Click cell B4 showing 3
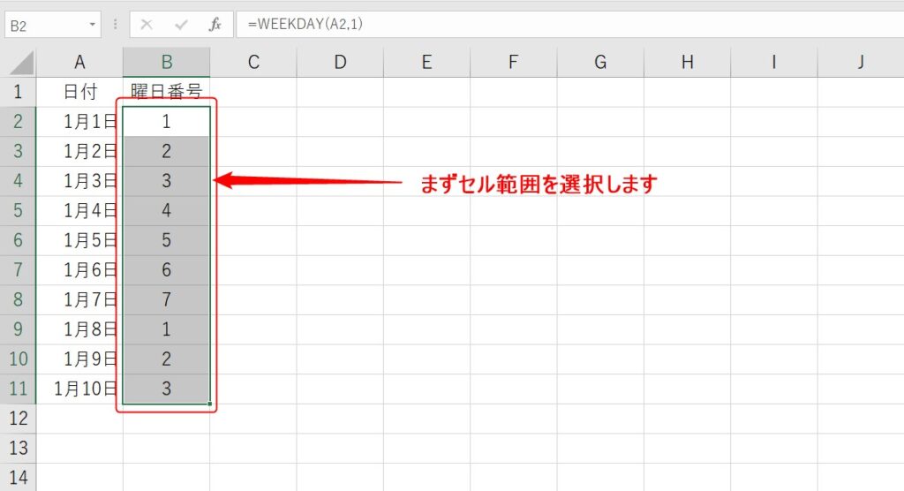904x491 pixels. tap(167, 180)
